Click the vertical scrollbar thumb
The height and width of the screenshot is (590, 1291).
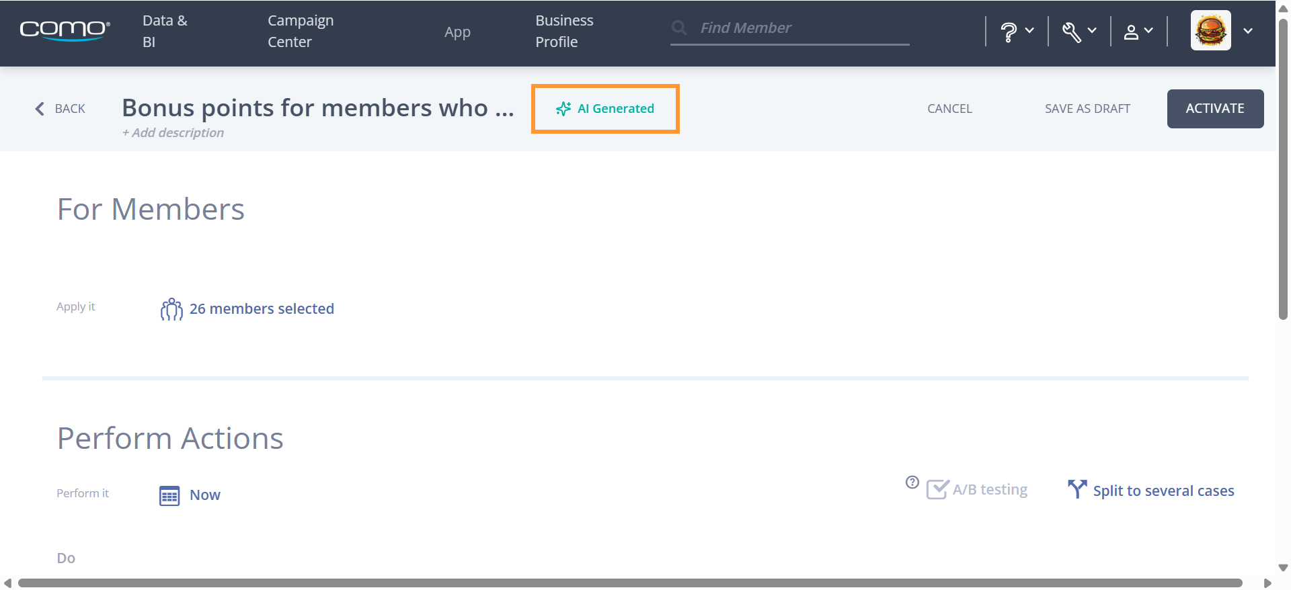click(x=1283, y=169)
